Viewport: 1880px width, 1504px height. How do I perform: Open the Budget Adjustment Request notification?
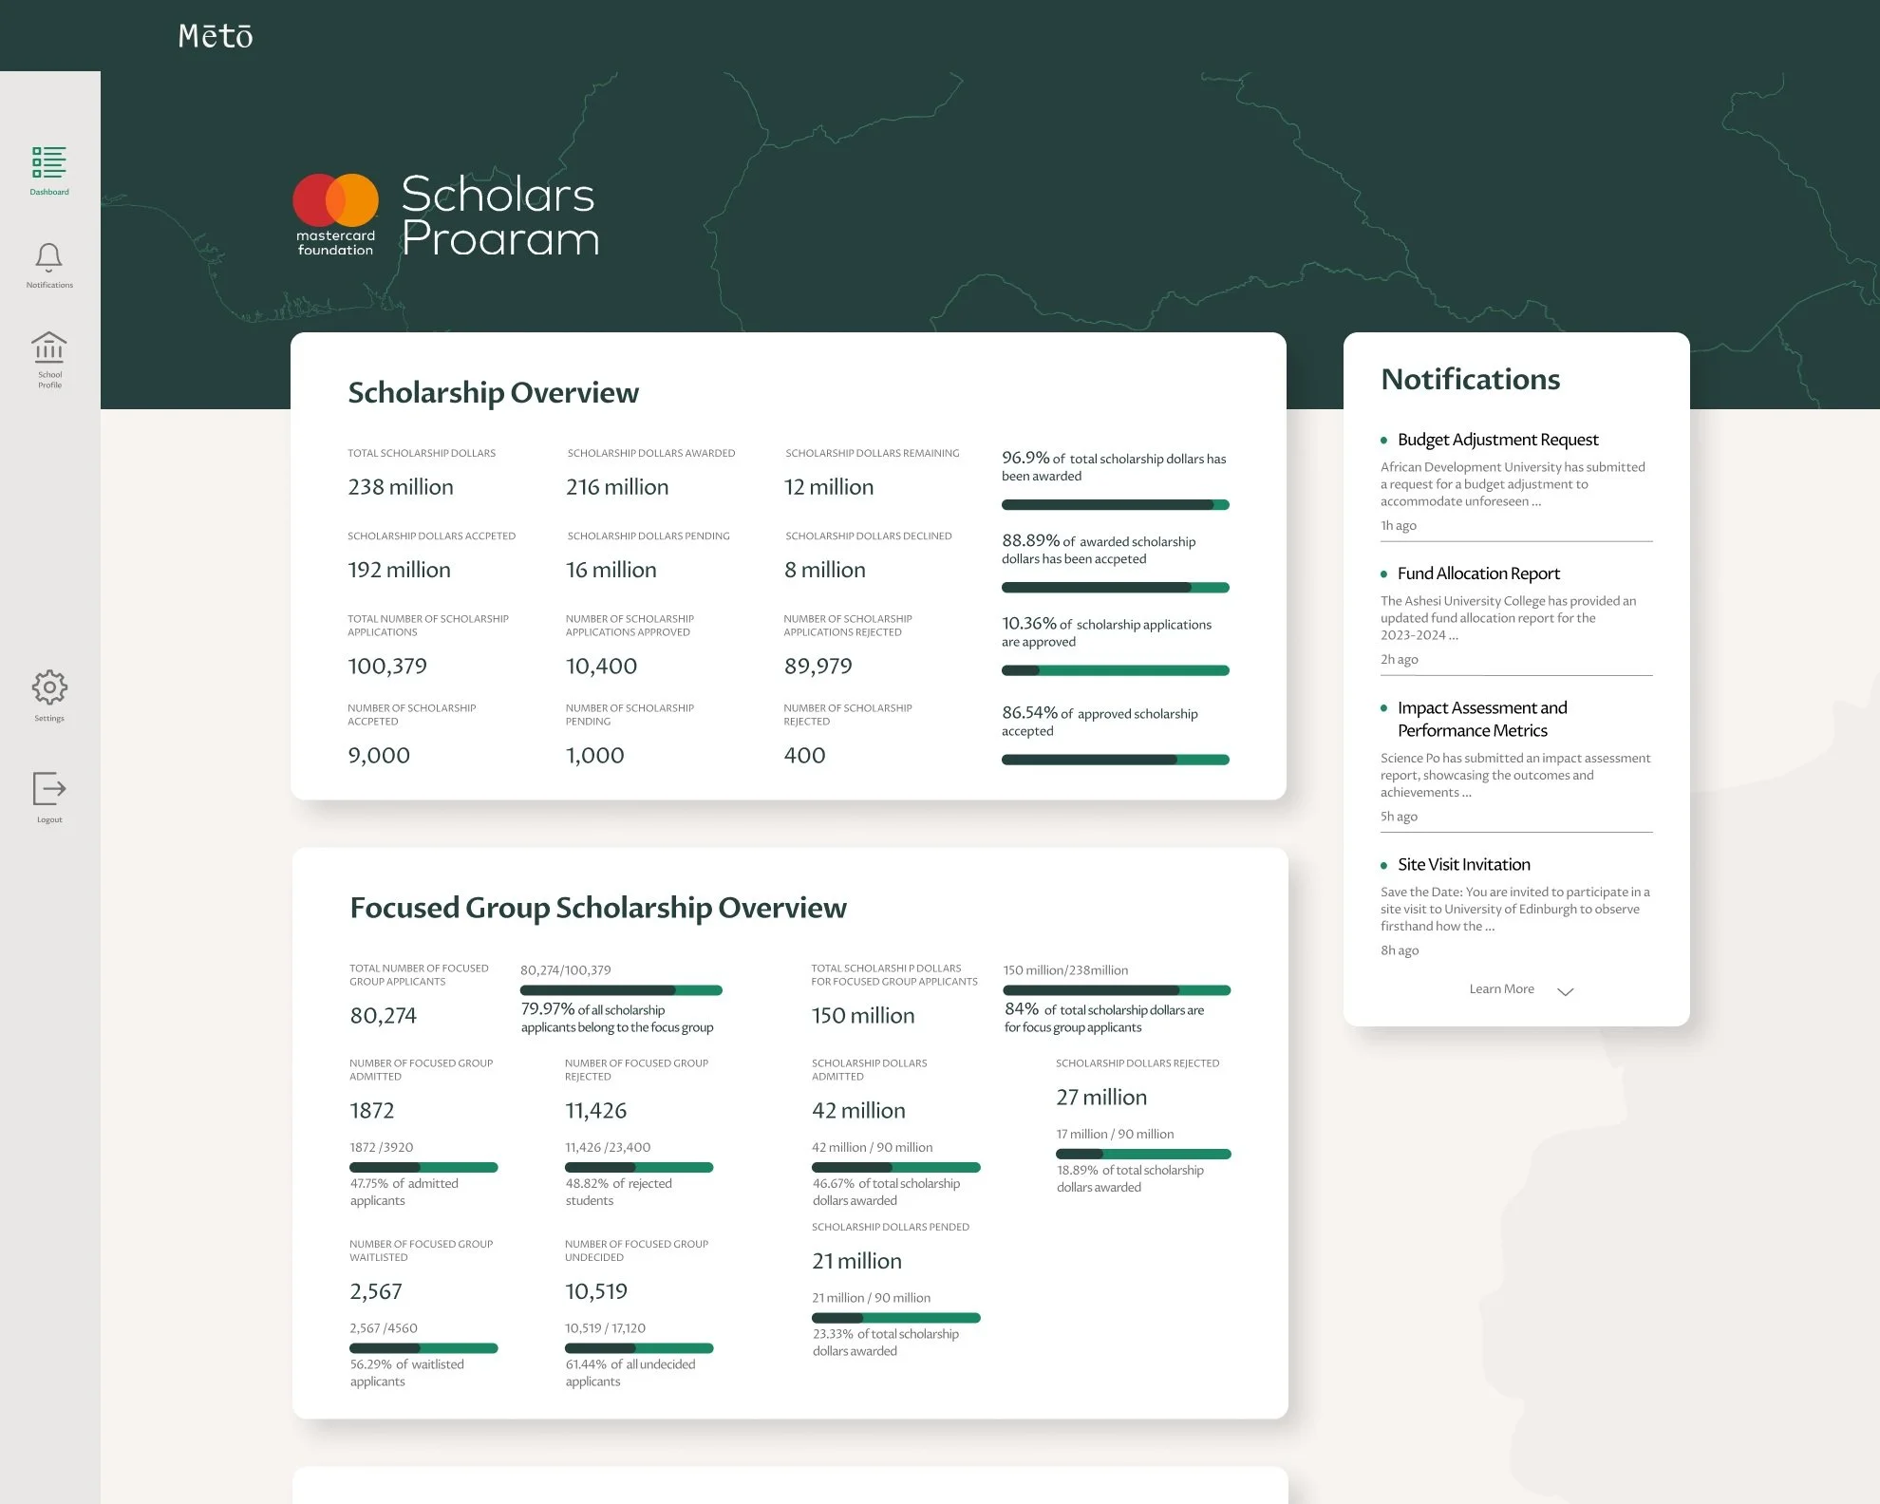(x=1497, y=440)
